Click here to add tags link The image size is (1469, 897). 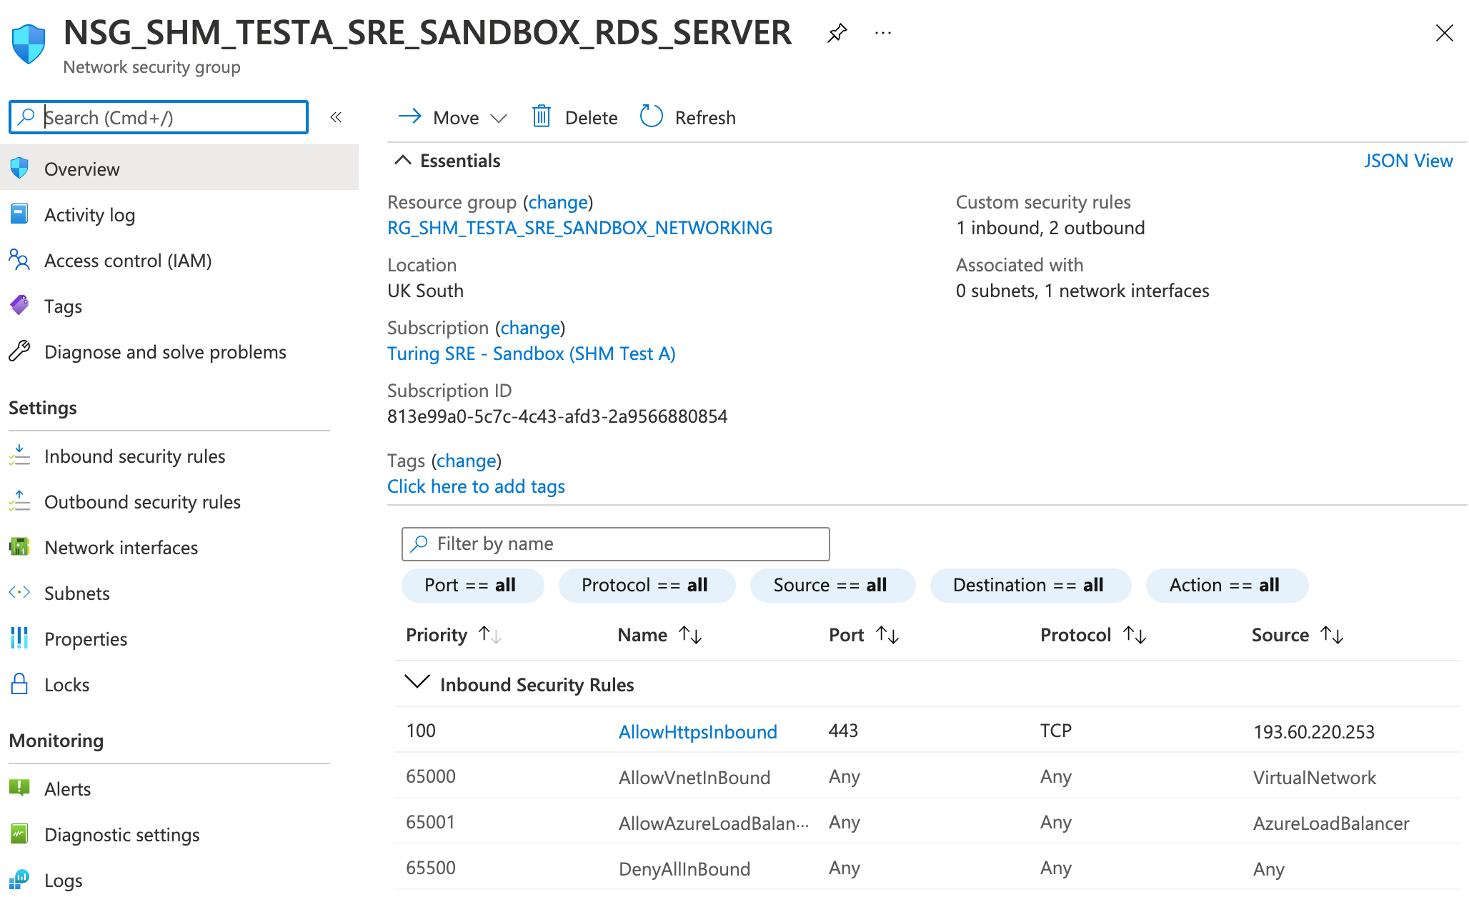(x=476, y=486)
